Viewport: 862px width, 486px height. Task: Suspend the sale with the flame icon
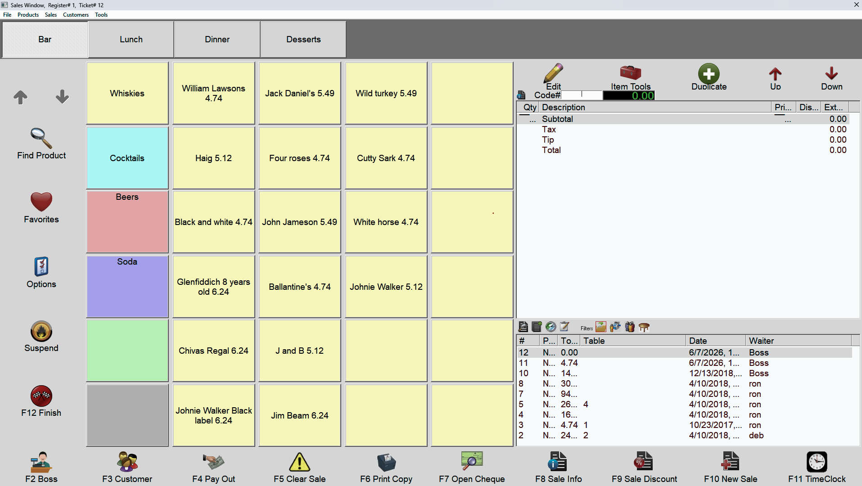[x=41, y=331]
